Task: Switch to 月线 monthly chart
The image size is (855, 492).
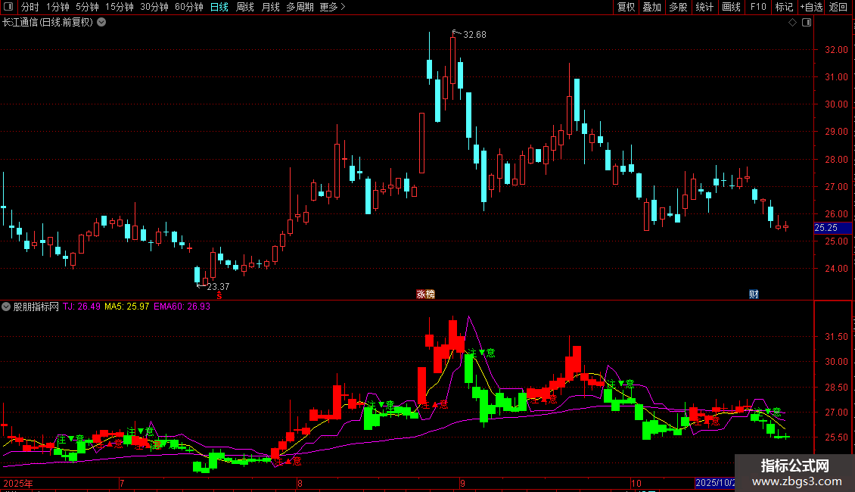Action: pos(270,7)
